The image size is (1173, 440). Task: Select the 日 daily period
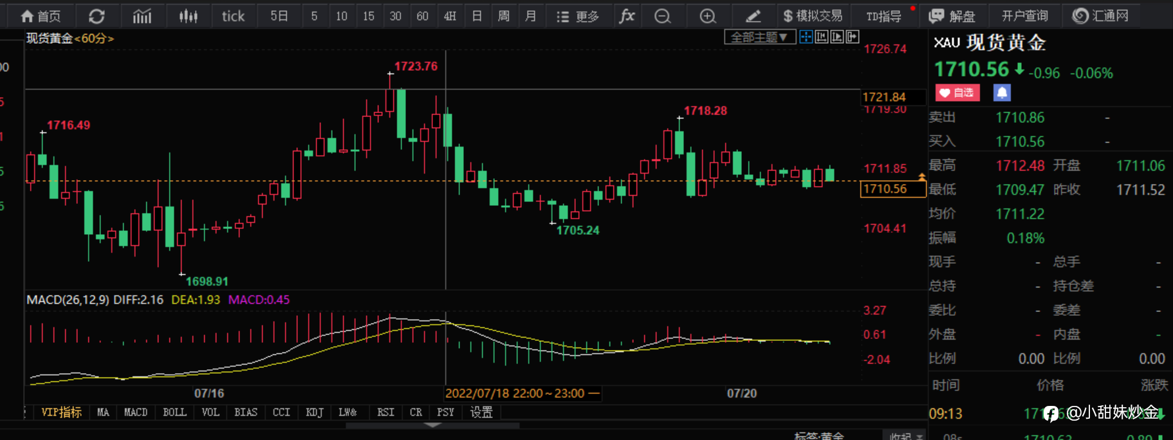(477, 16)
